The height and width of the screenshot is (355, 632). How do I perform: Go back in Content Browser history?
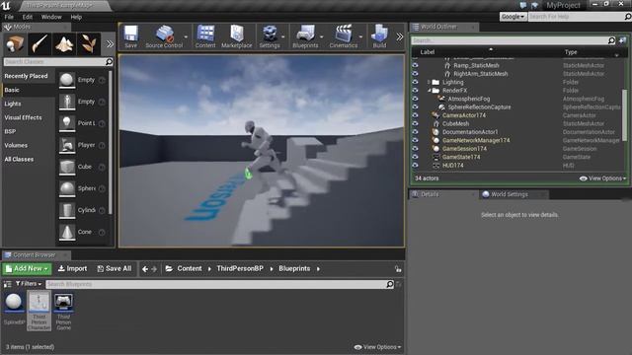pos(145,269)
